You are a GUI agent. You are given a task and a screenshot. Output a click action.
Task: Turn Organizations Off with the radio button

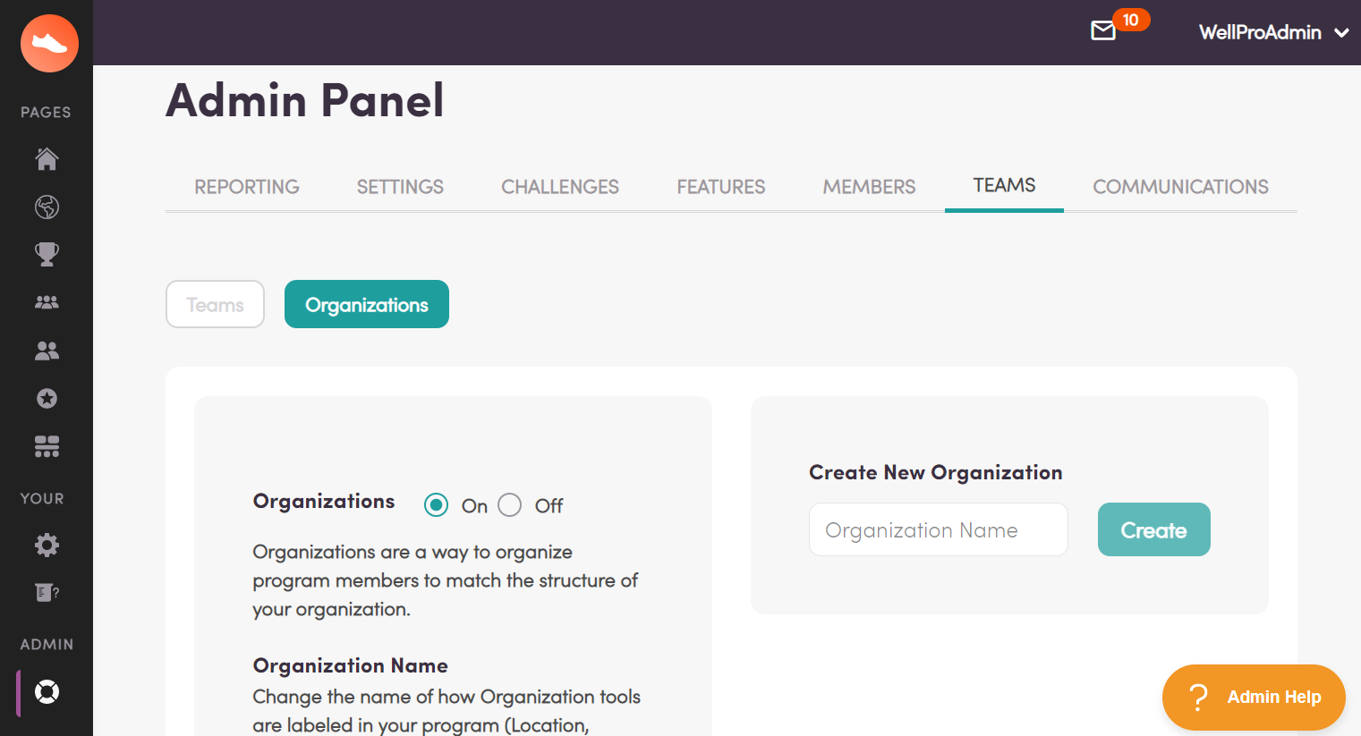509,504
